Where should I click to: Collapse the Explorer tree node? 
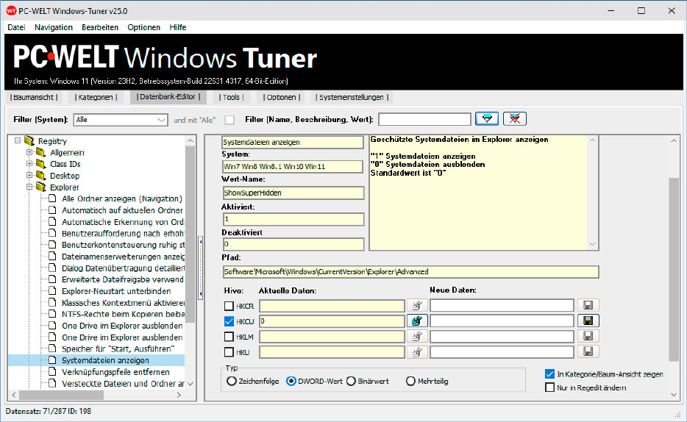tap(29, 187)
